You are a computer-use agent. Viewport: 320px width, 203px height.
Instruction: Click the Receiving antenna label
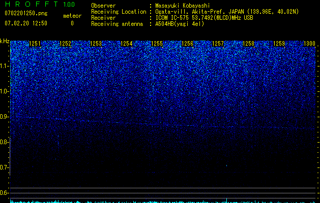pos(117,24)
